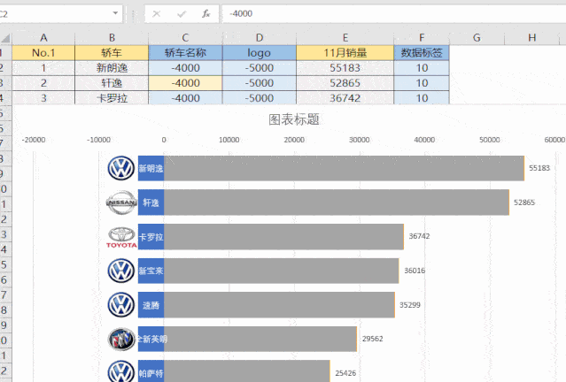Click the axis value 0 on chart
Screen dimensions: 566x382
pos(164,140)
